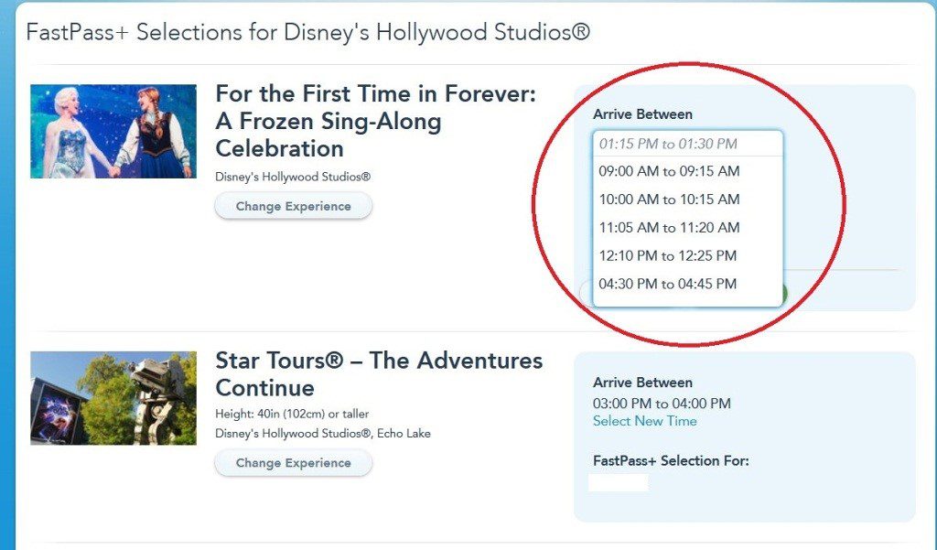Click the FastPass+ Selections page heading

click(x=307, y=32)
